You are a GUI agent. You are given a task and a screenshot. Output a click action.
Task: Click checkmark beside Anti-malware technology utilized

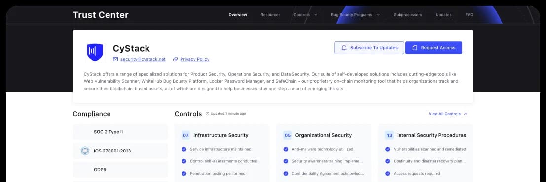point(286,149)
